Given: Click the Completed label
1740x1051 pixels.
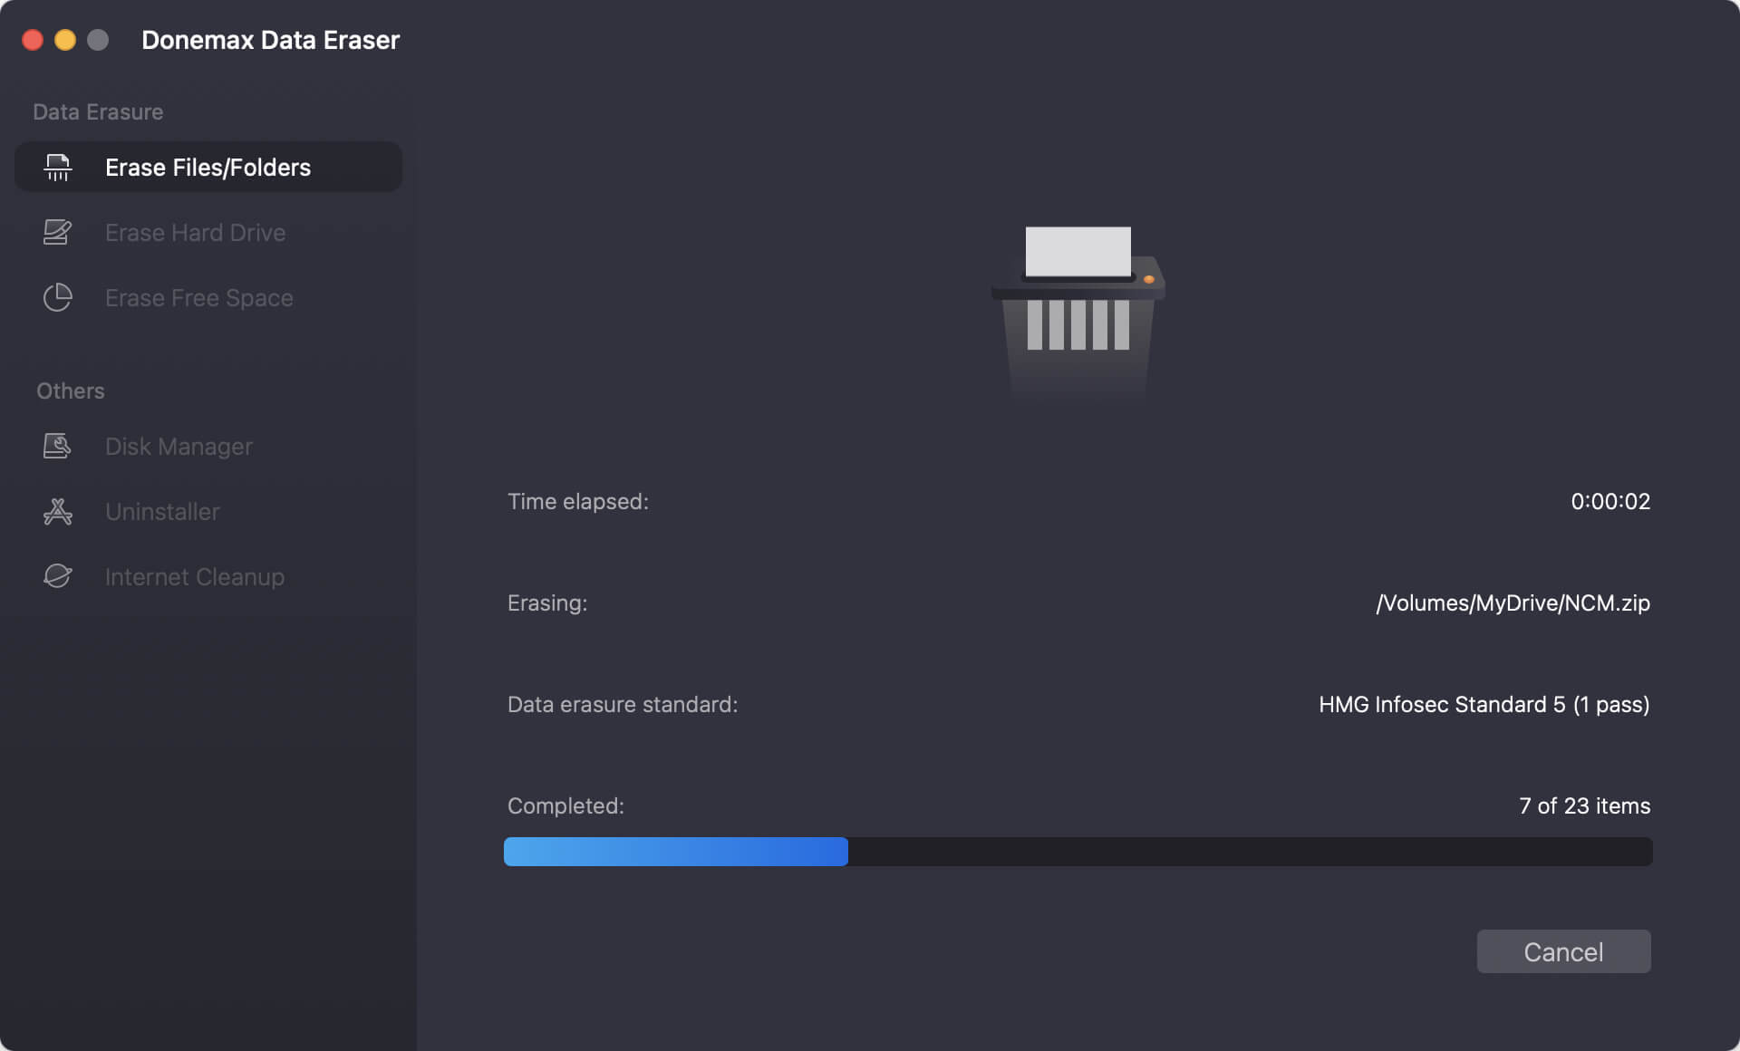Looking at the screenshot, I should point(565,805).
